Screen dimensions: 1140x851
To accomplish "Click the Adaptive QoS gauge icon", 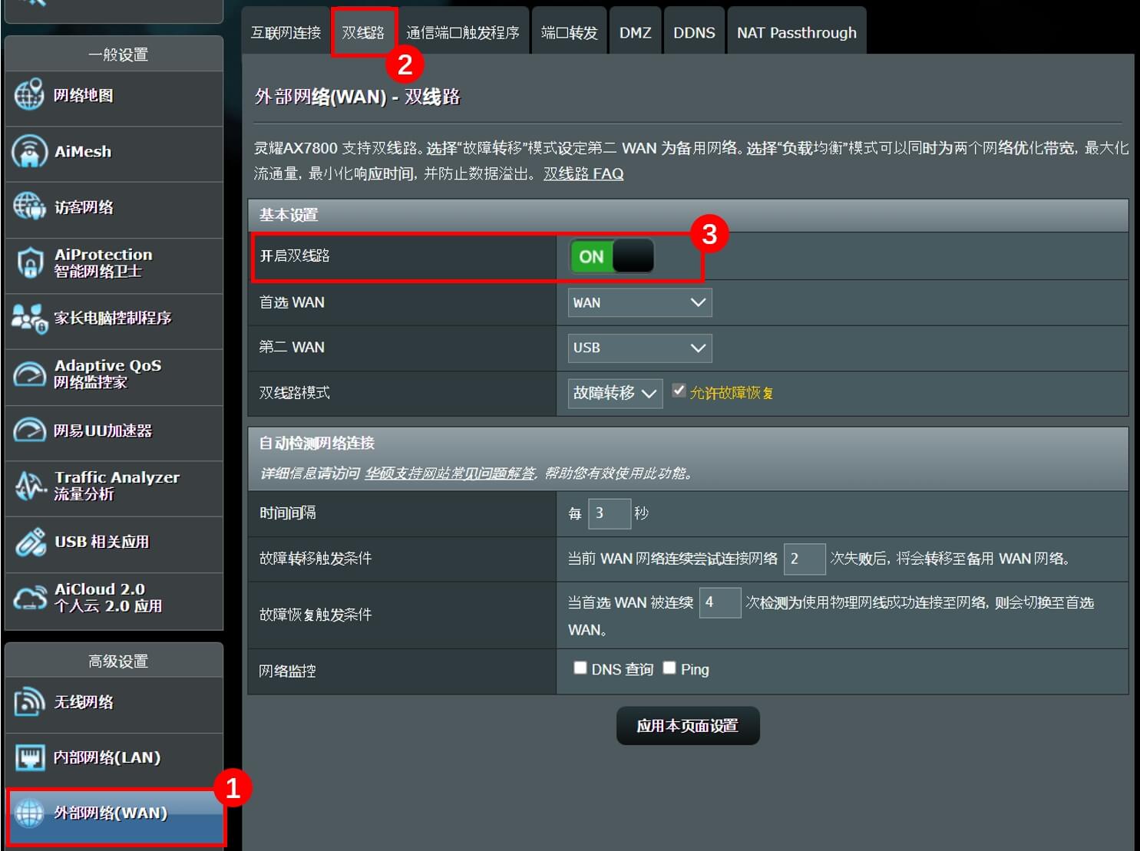I will click(29, 374).
